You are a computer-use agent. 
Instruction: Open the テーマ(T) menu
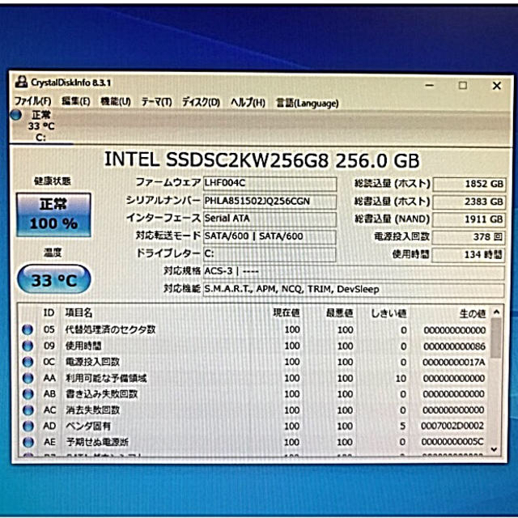[x=156, y=102]
